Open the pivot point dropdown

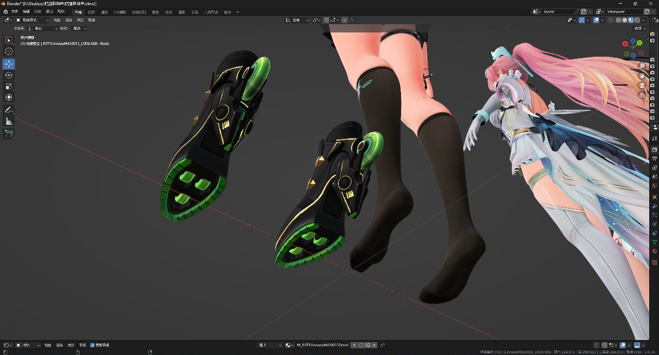[x=317, y=20]
